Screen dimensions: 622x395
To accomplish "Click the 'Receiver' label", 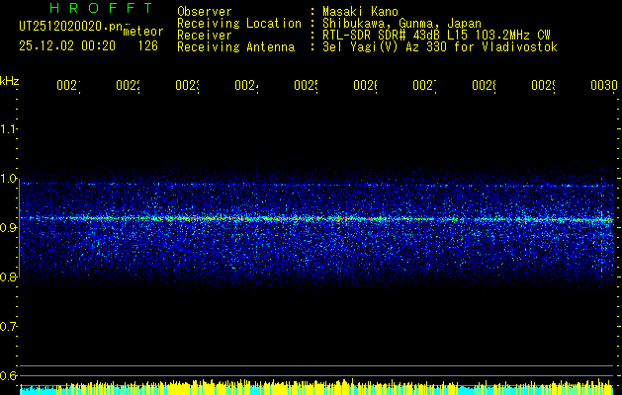I will (x=205, y=36).
